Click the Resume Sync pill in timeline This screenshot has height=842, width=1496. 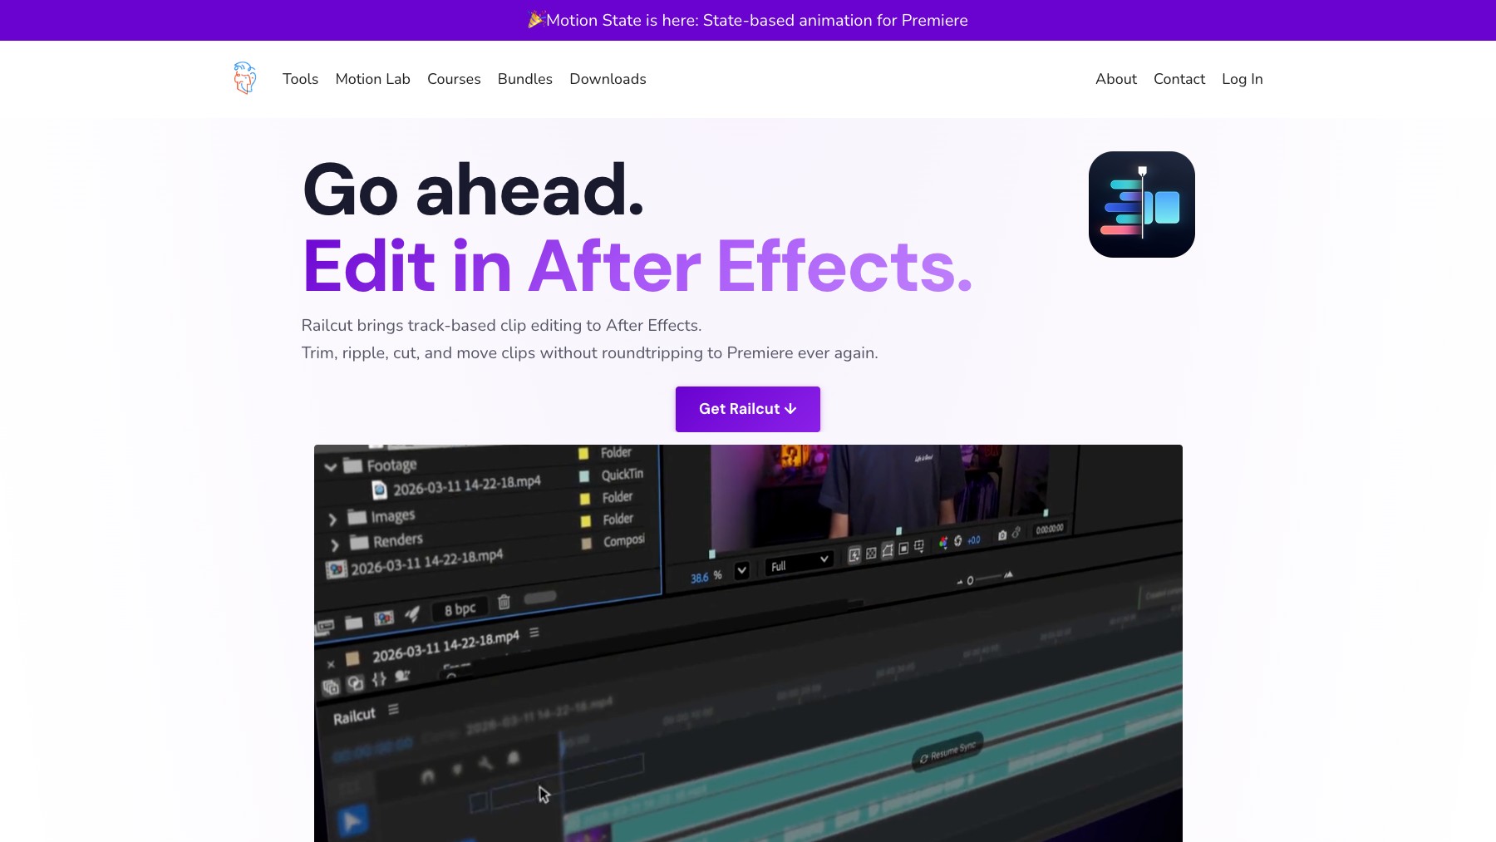point(947,752)
